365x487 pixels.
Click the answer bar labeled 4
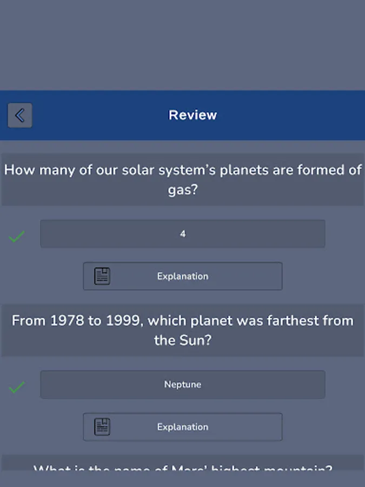pyautogui.click(x=182, y=234)
